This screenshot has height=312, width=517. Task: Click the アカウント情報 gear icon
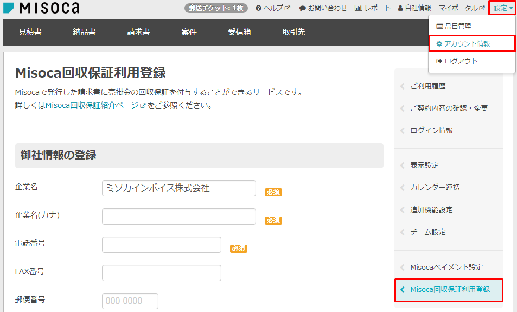pyautogui.click(x=439, y=43)
